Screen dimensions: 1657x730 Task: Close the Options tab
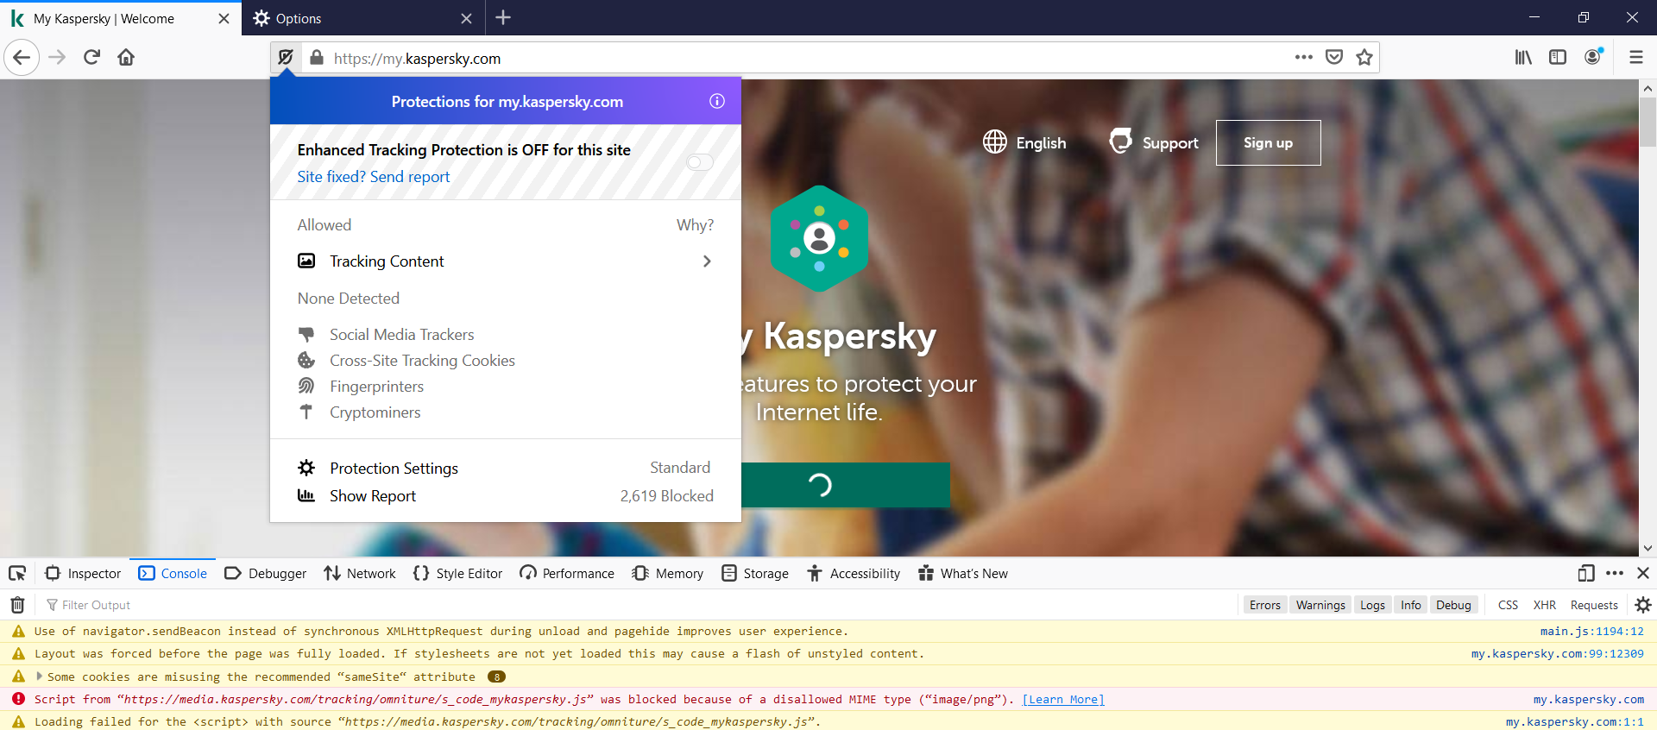point(466,18)
